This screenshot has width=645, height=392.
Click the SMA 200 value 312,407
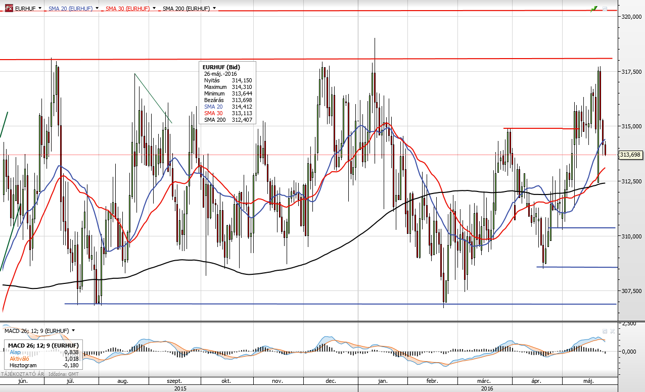(242, 120)
